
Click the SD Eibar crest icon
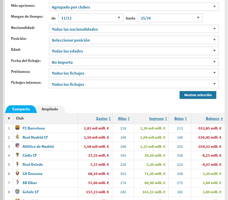(x=17, y=182)
